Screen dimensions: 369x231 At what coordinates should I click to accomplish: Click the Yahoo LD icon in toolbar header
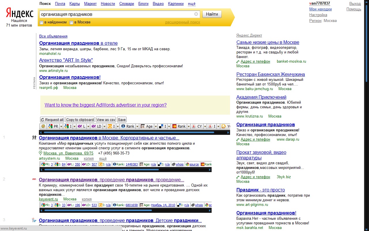[94, 126]
